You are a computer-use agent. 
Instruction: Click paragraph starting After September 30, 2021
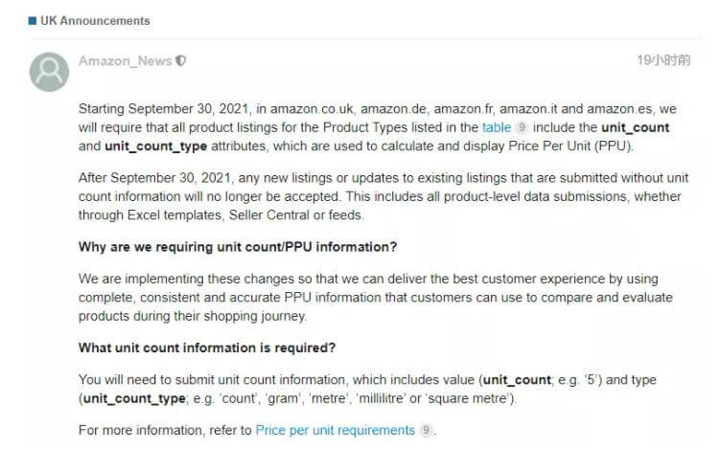(x=383, y=196)
